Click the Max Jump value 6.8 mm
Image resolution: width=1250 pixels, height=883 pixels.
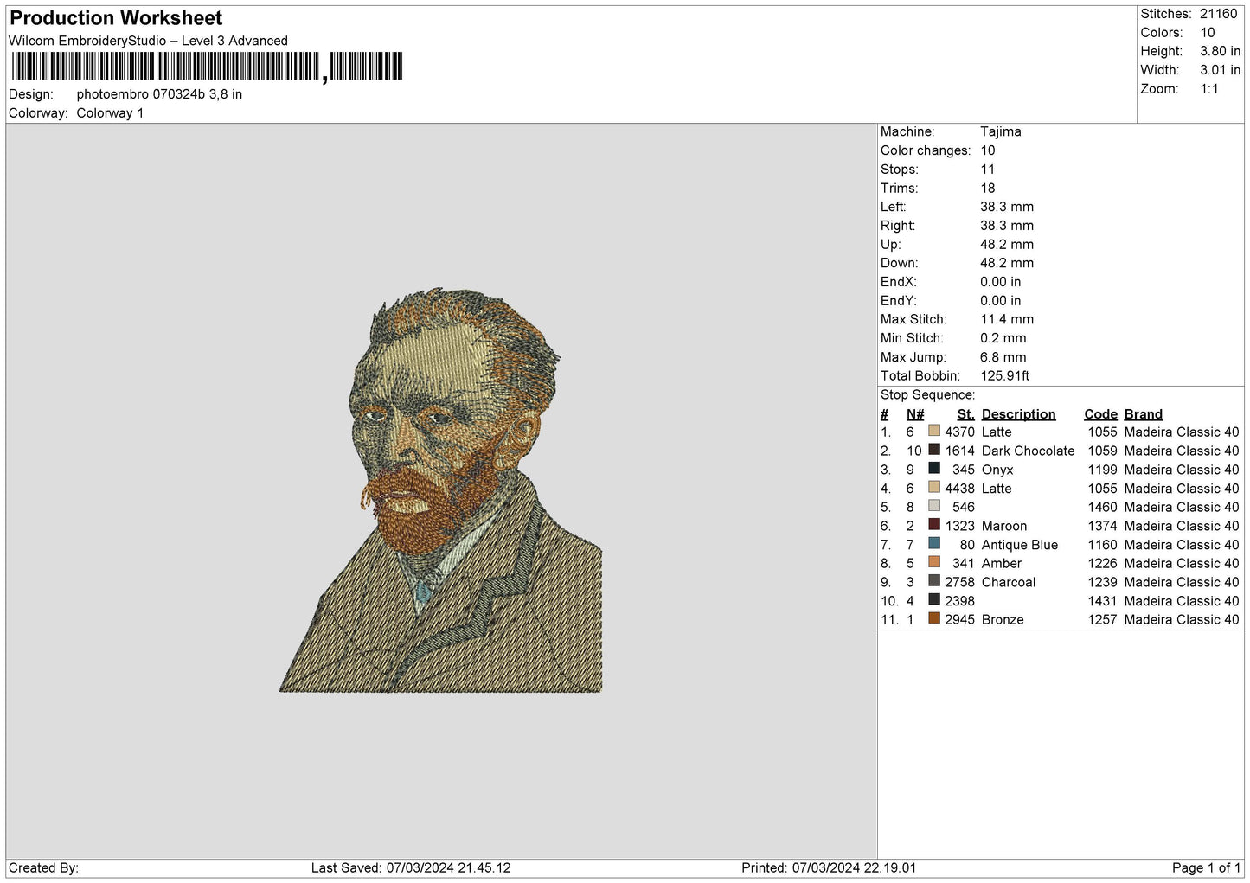(x=1003, y=357)
